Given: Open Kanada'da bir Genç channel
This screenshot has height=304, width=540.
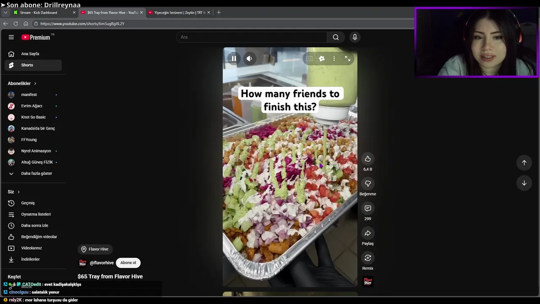Looking at the screenshot, I should 33,128.
